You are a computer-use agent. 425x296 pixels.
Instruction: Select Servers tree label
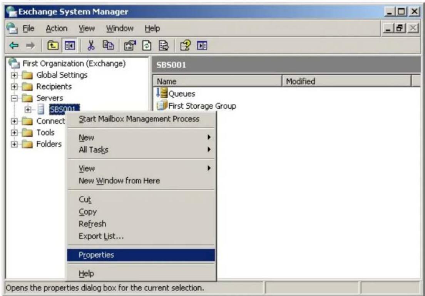point(50,98)
